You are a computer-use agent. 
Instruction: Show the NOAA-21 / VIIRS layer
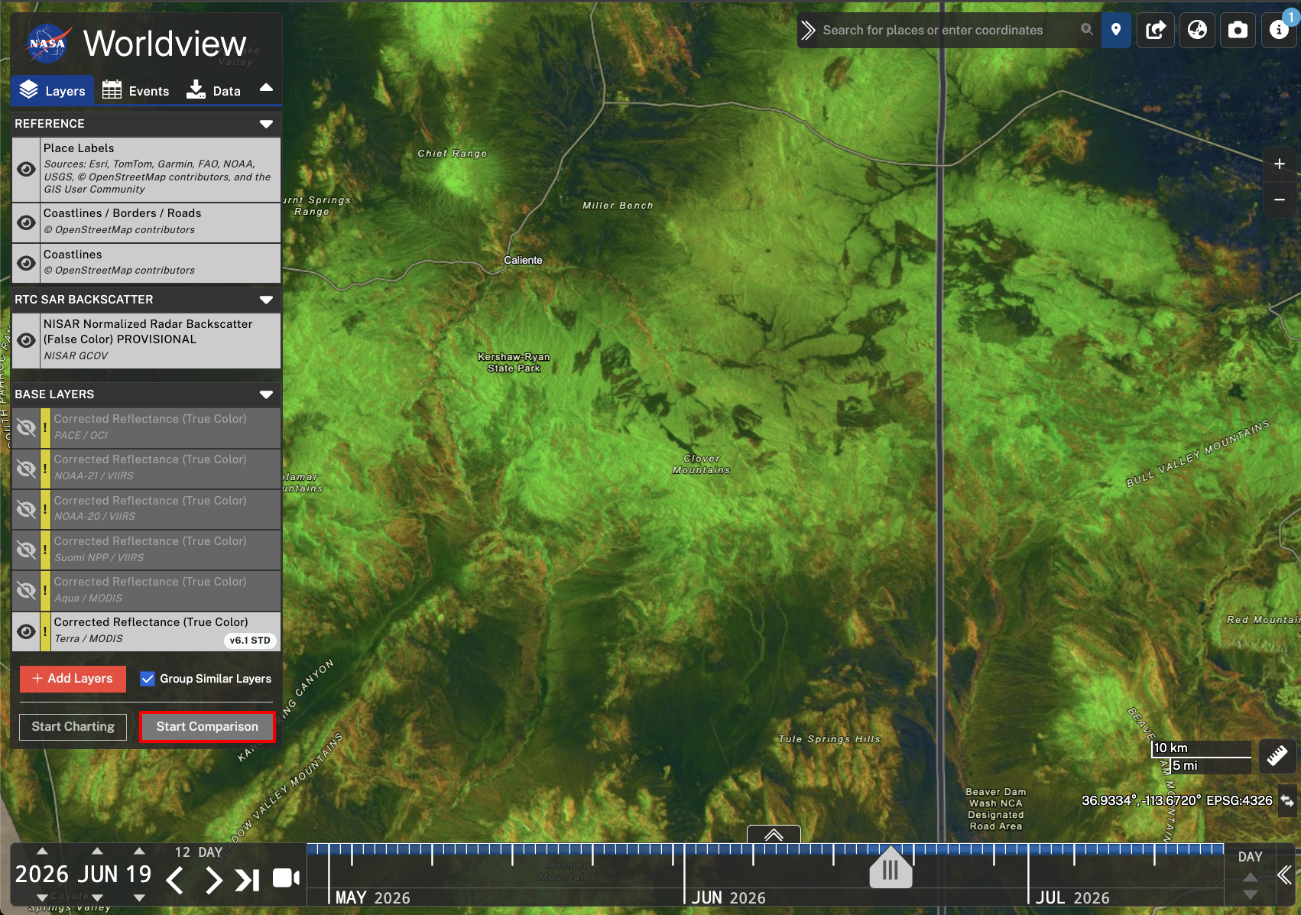click(x=26, y=468)
